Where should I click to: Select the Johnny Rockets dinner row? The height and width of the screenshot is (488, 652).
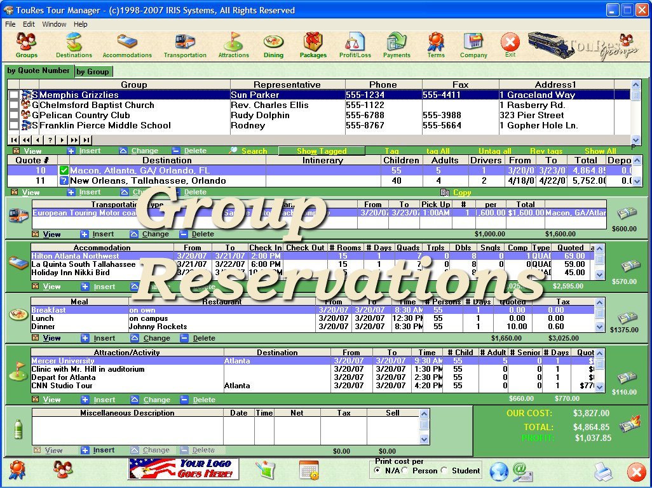point(312,327)
